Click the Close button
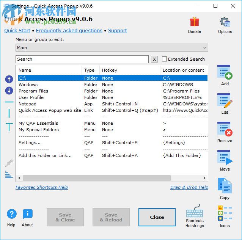This screenshot has height=240, width=242. pyautogui.click(x=157, y=217)
